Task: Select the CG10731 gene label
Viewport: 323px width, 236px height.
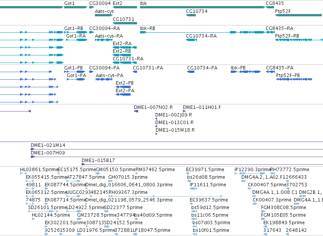Action: pyautogui.click(x=123, y=19)
